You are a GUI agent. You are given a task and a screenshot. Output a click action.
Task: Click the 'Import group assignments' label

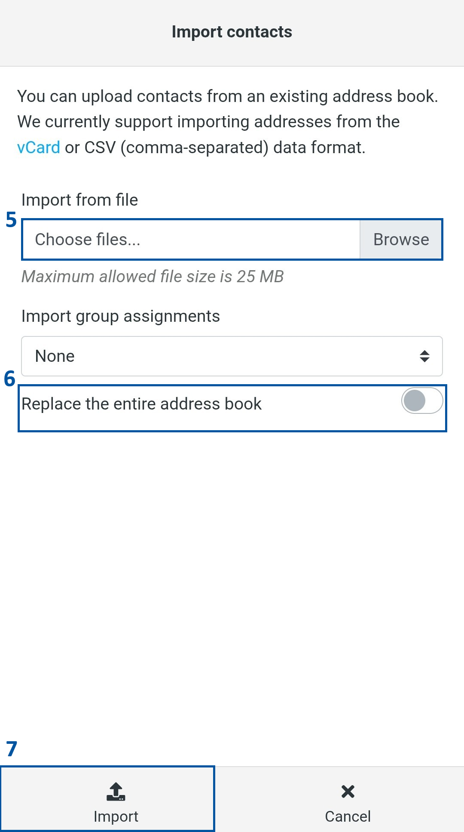[121, 317]
